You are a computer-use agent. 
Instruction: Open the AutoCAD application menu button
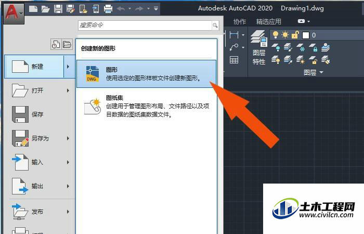tap(14, 12)
